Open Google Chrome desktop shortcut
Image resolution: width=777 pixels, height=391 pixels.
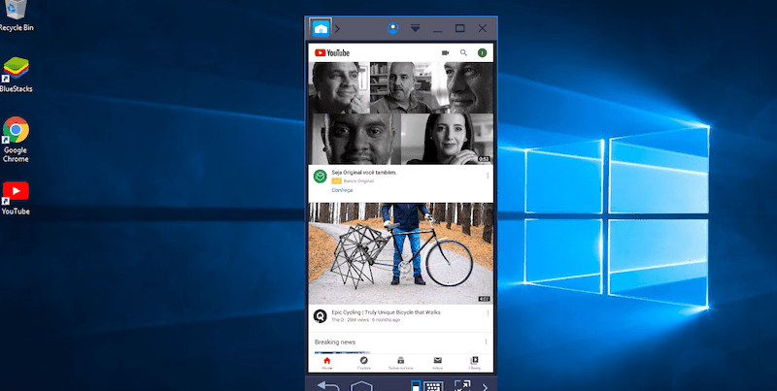click(x=16, y=140)
